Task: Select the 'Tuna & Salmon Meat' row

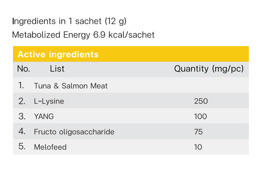Action: tap(131, 85)
